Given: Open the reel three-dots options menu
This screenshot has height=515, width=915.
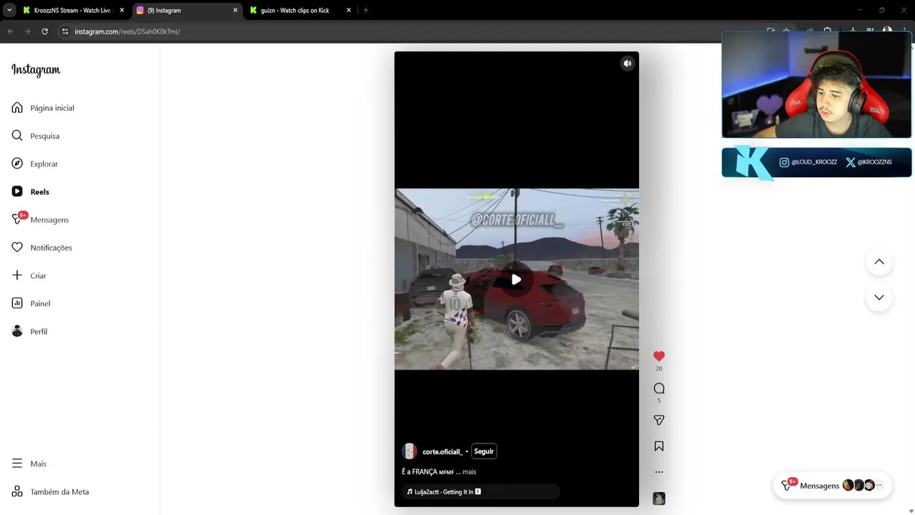Looking at the screenshot, I should point(659,472).
